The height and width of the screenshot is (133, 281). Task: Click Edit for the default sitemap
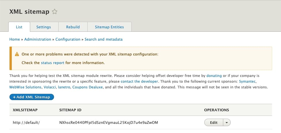tap(214, 123)
